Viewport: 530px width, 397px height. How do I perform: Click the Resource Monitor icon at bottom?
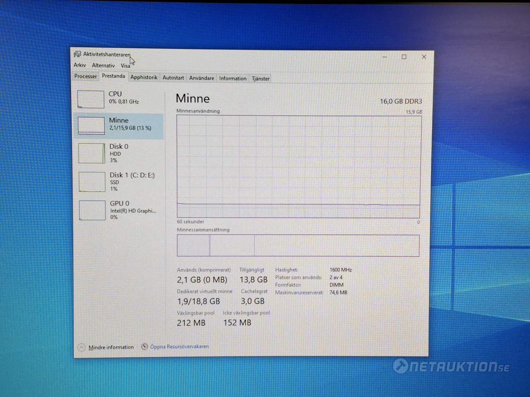(x=144, y=347)
